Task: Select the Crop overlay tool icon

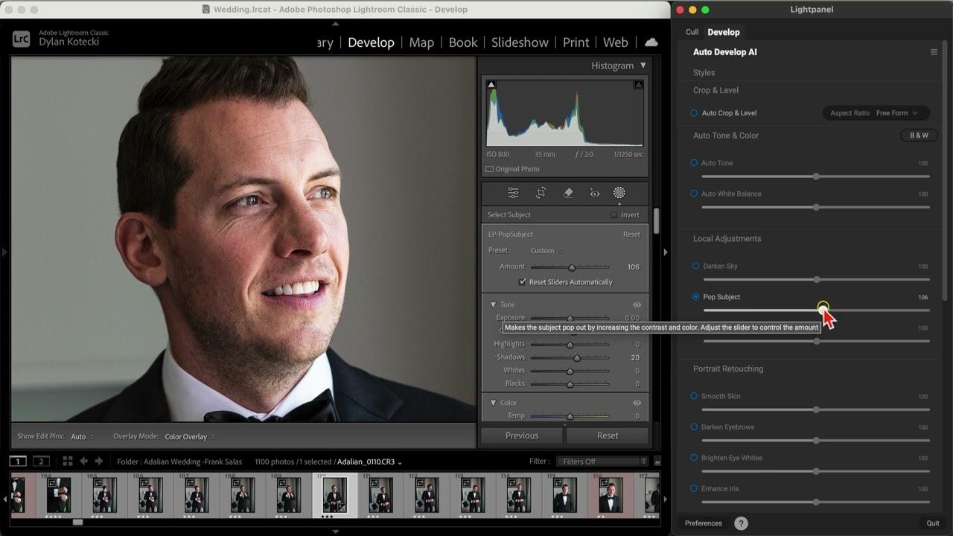Action: [541, 193]
